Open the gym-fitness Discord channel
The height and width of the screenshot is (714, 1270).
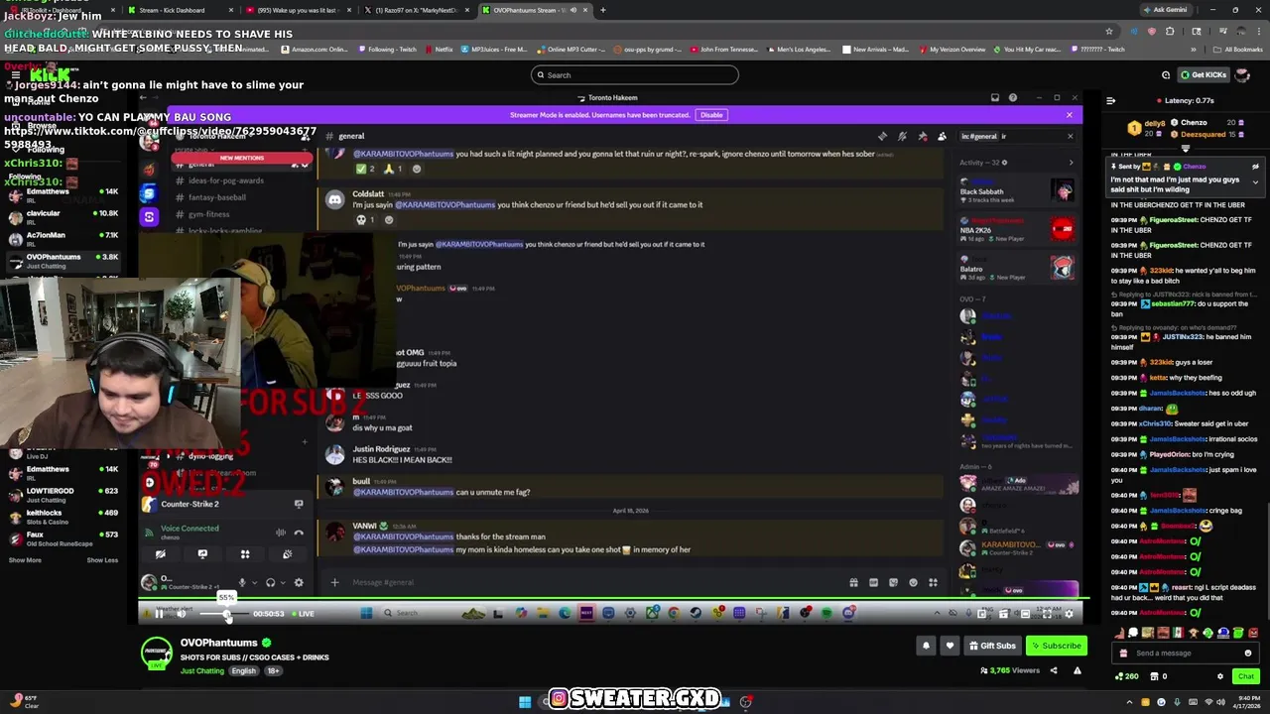(x=208, y=214)
